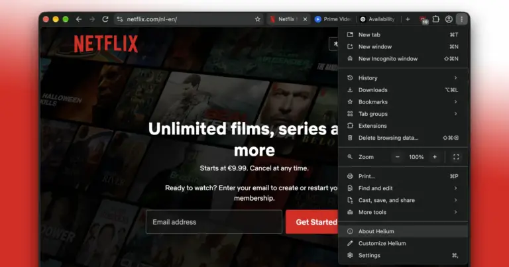Screen dimensions: 509x267
Task: Click the Find and edit document icon
Action: click(x=350, y=188)
